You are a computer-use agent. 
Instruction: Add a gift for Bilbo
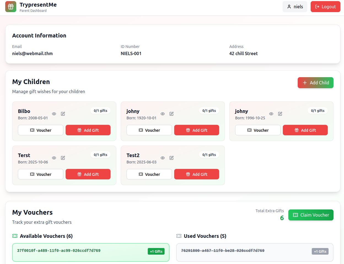[88, 130]
